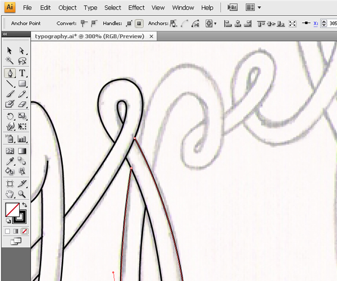Set paint mode to None
The image size is (337, 281).
(24, 232)
